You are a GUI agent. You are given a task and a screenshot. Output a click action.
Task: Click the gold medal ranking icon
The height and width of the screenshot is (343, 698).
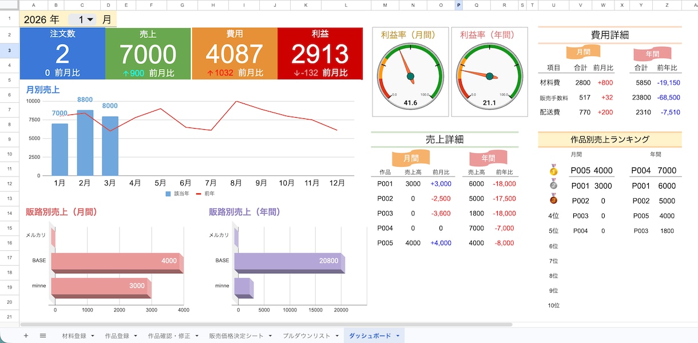point(553,170)
